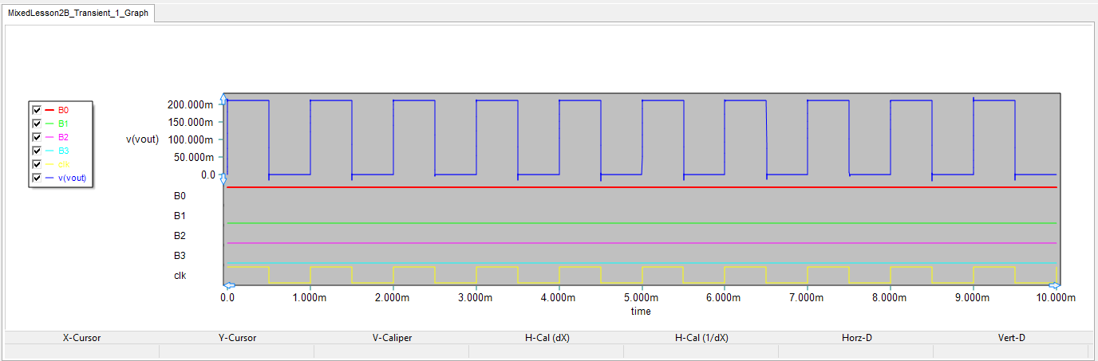Click the red B0 color line in the legend

49,110
